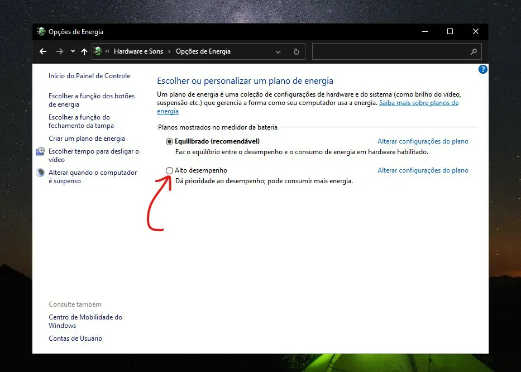This screenshot has width=521, height=372.
Task: Open Escolher tempo para desligar o vídeo
Action: point(94,155)
